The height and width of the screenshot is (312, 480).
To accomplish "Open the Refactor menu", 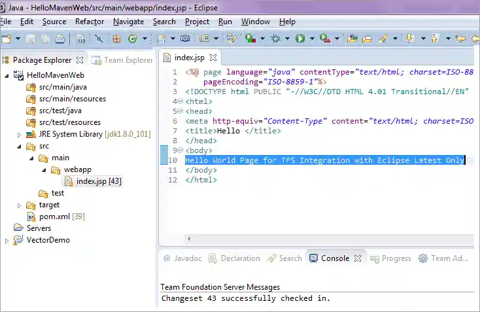I will coord(90,22).
